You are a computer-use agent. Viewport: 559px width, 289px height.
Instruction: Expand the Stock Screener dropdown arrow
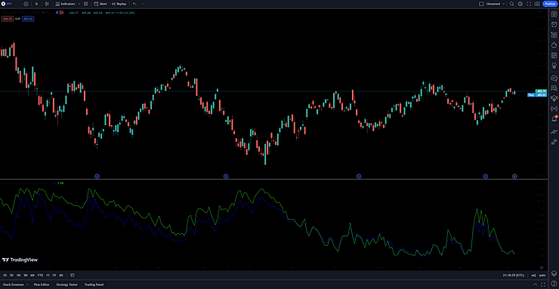pos(27,284)
